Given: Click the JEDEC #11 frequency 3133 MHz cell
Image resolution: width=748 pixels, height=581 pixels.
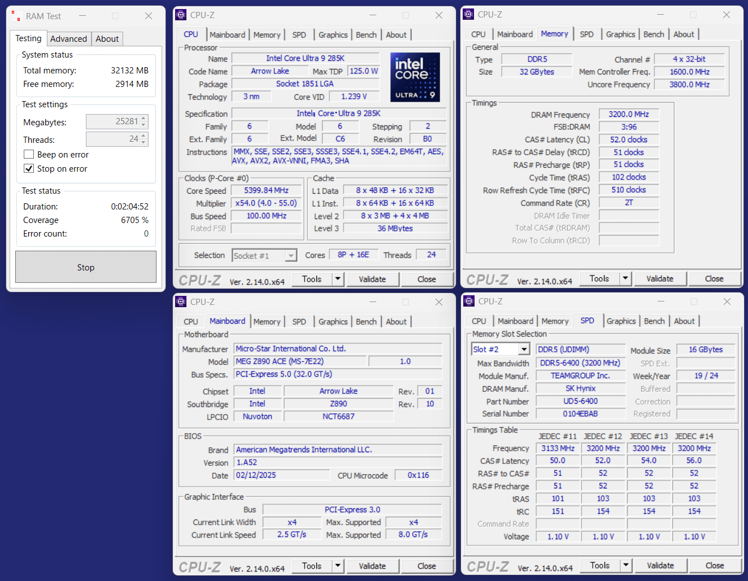Looking at the screenshot, I should point(558,448).
